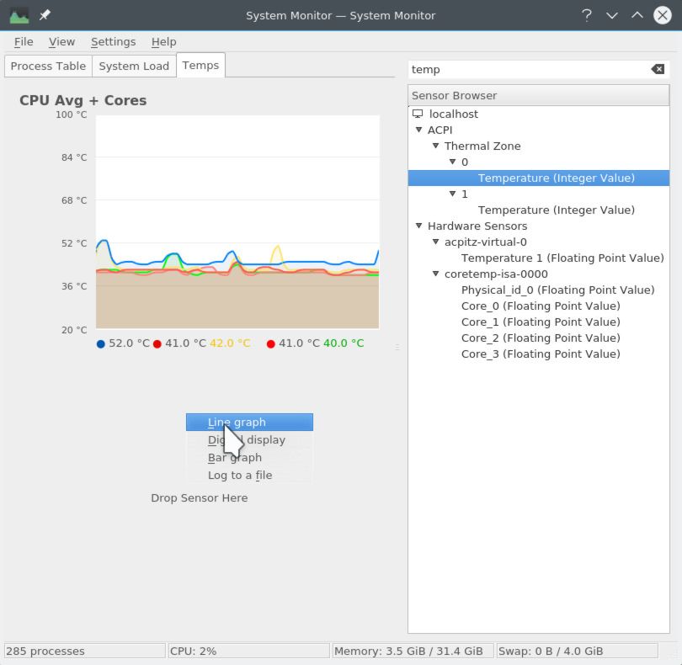682x665 pixels.
Task: Select Temperature (Integer Value) under zone 1
Action: (x=557, y=210)
